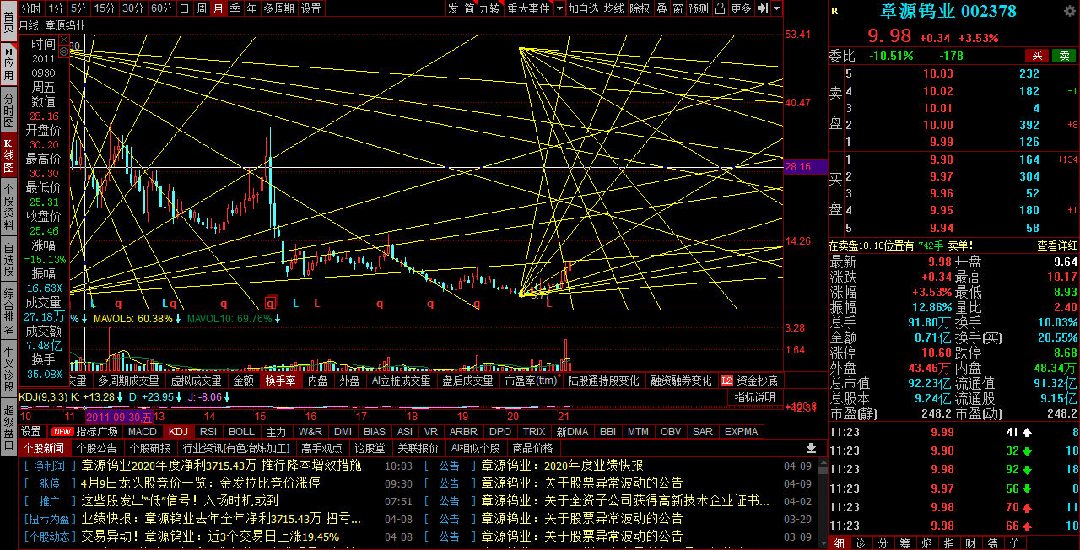1080x550 pixels.
Task: Click the 叠 overlay toolbar button
Action: tap(661, 8)
